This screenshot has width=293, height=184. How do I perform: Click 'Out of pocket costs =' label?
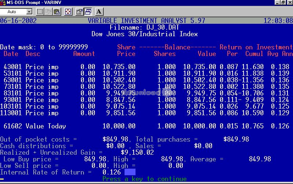38,139
